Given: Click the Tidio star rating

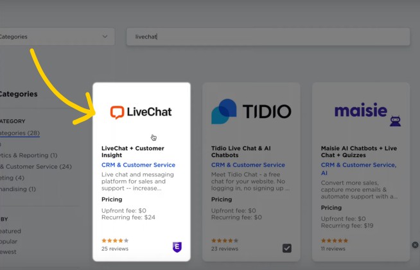Looking at the screenshot, I should pyautogui.click(x=225, y=240).
